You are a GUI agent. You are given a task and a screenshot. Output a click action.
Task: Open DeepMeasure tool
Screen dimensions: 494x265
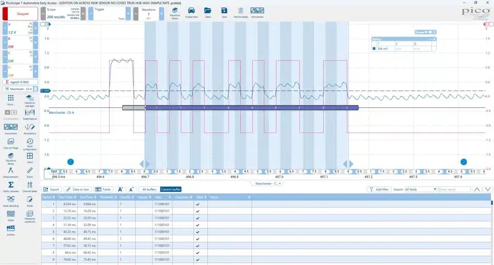coord(29,115)
